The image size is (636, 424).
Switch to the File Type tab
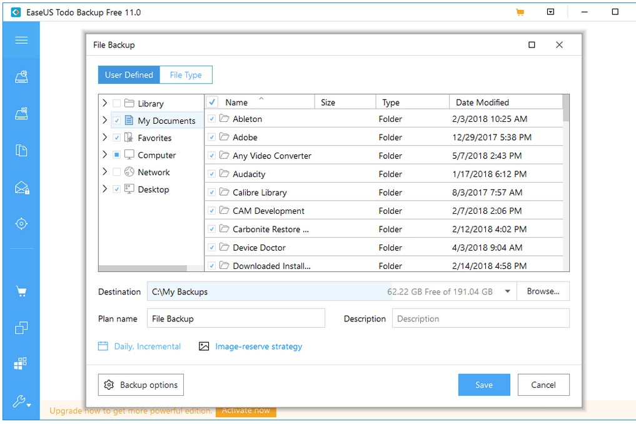pyautogui.click(x=186, y=74)
